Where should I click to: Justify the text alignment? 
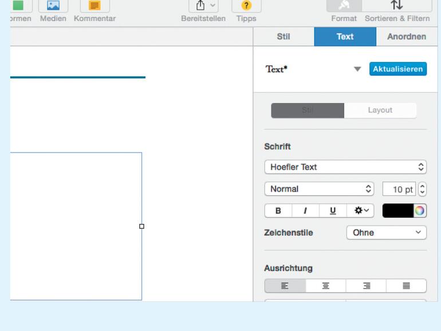click(407, 286)
